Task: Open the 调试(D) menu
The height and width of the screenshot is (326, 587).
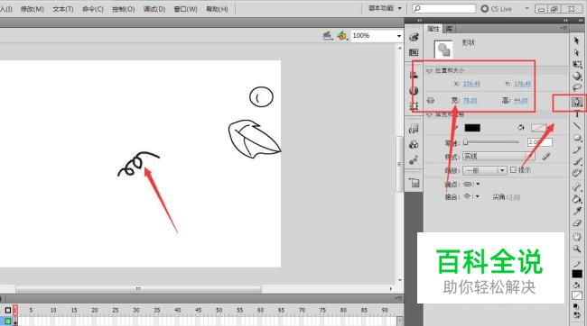Action: [154, 9]
